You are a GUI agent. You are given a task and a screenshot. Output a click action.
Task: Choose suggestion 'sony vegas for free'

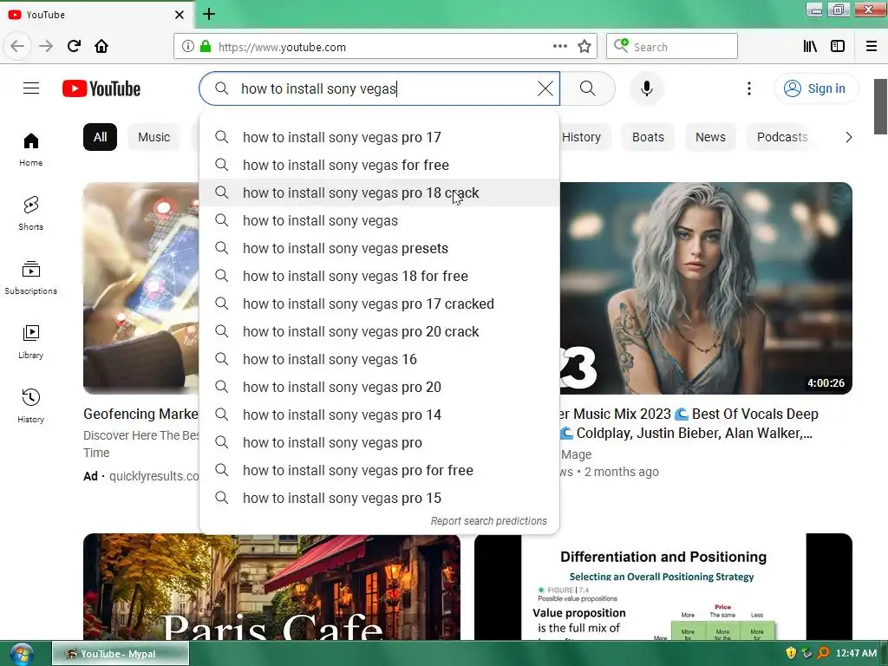[x=380, y=165]
